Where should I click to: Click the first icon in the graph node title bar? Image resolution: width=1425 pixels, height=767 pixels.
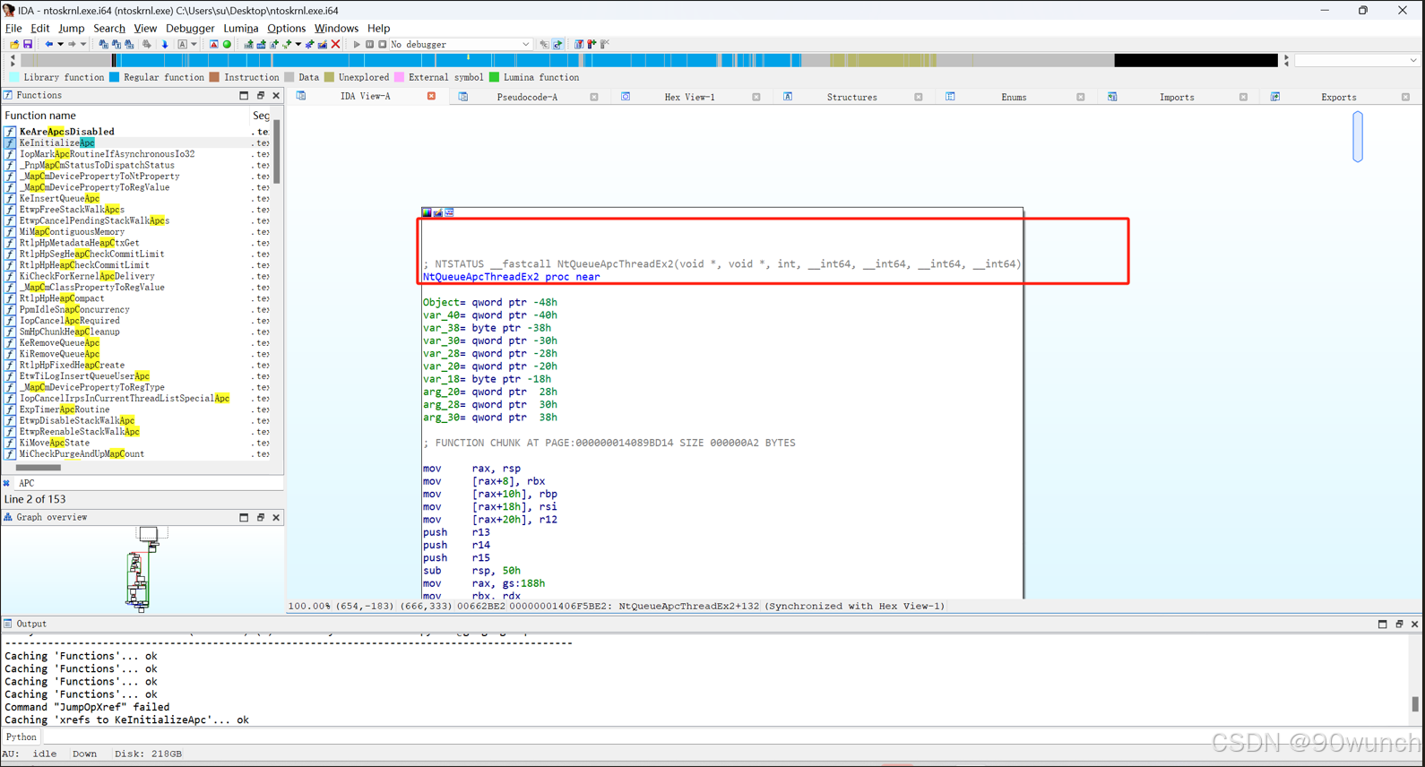(x=427, y=212)
